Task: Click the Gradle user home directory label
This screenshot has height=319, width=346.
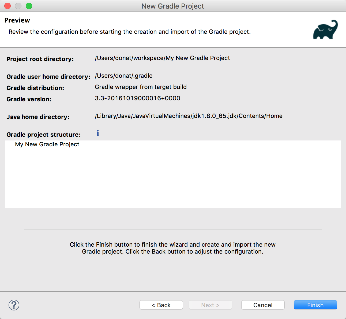Action: 48,77
